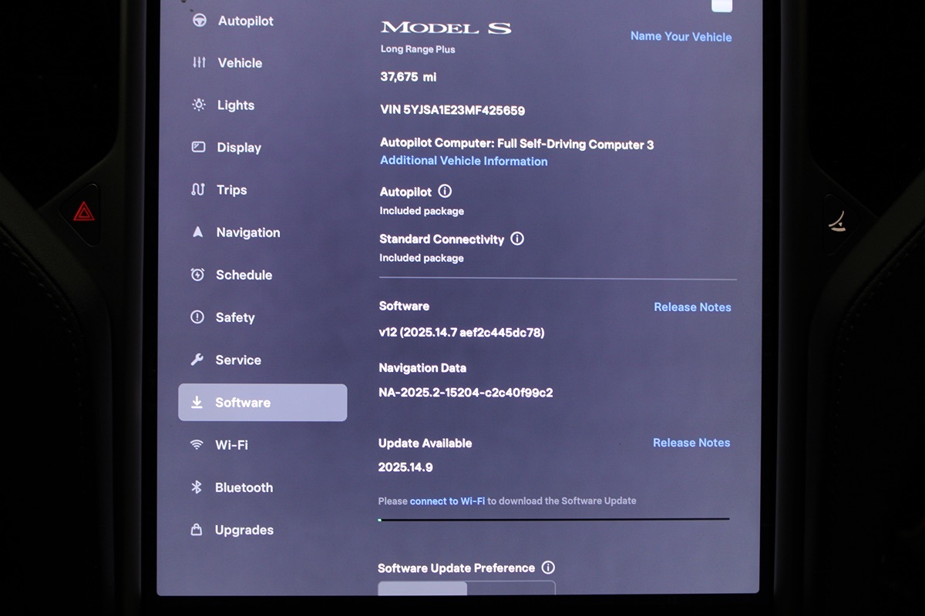
Task: Tap Included package under Autopilot
Action: [422, 211]
